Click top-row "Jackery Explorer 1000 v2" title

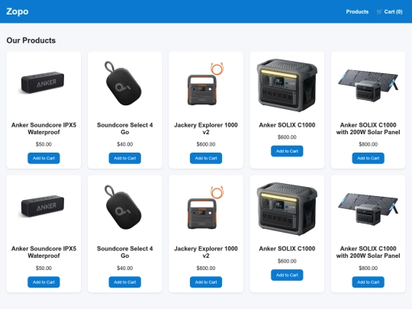[x=206, y=128]
